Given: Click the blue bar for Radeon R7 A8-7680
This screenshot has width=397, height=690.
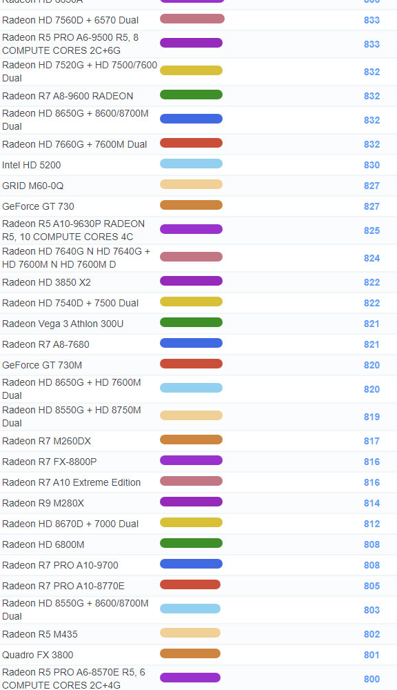Looking at the screenshot, I should coord(191,343).
